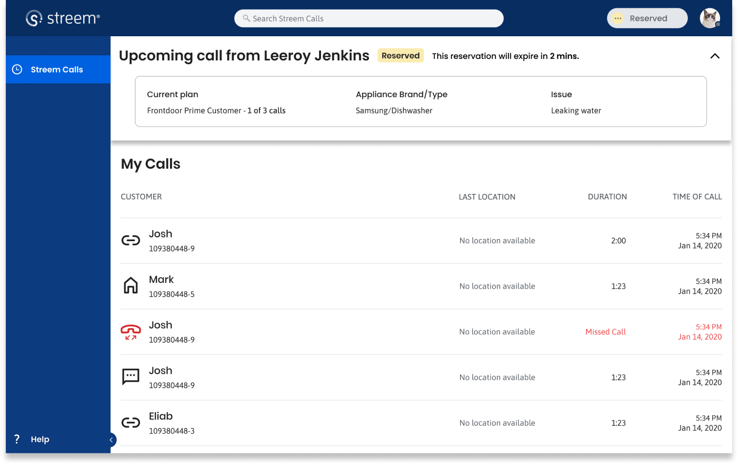Click the My Calls heading
This screenshot has height=465, width=738.
click(x=151, y=164)
